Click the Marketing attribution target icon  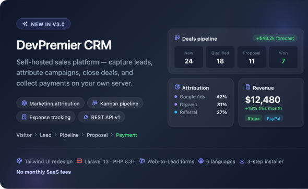coord(24,103)
